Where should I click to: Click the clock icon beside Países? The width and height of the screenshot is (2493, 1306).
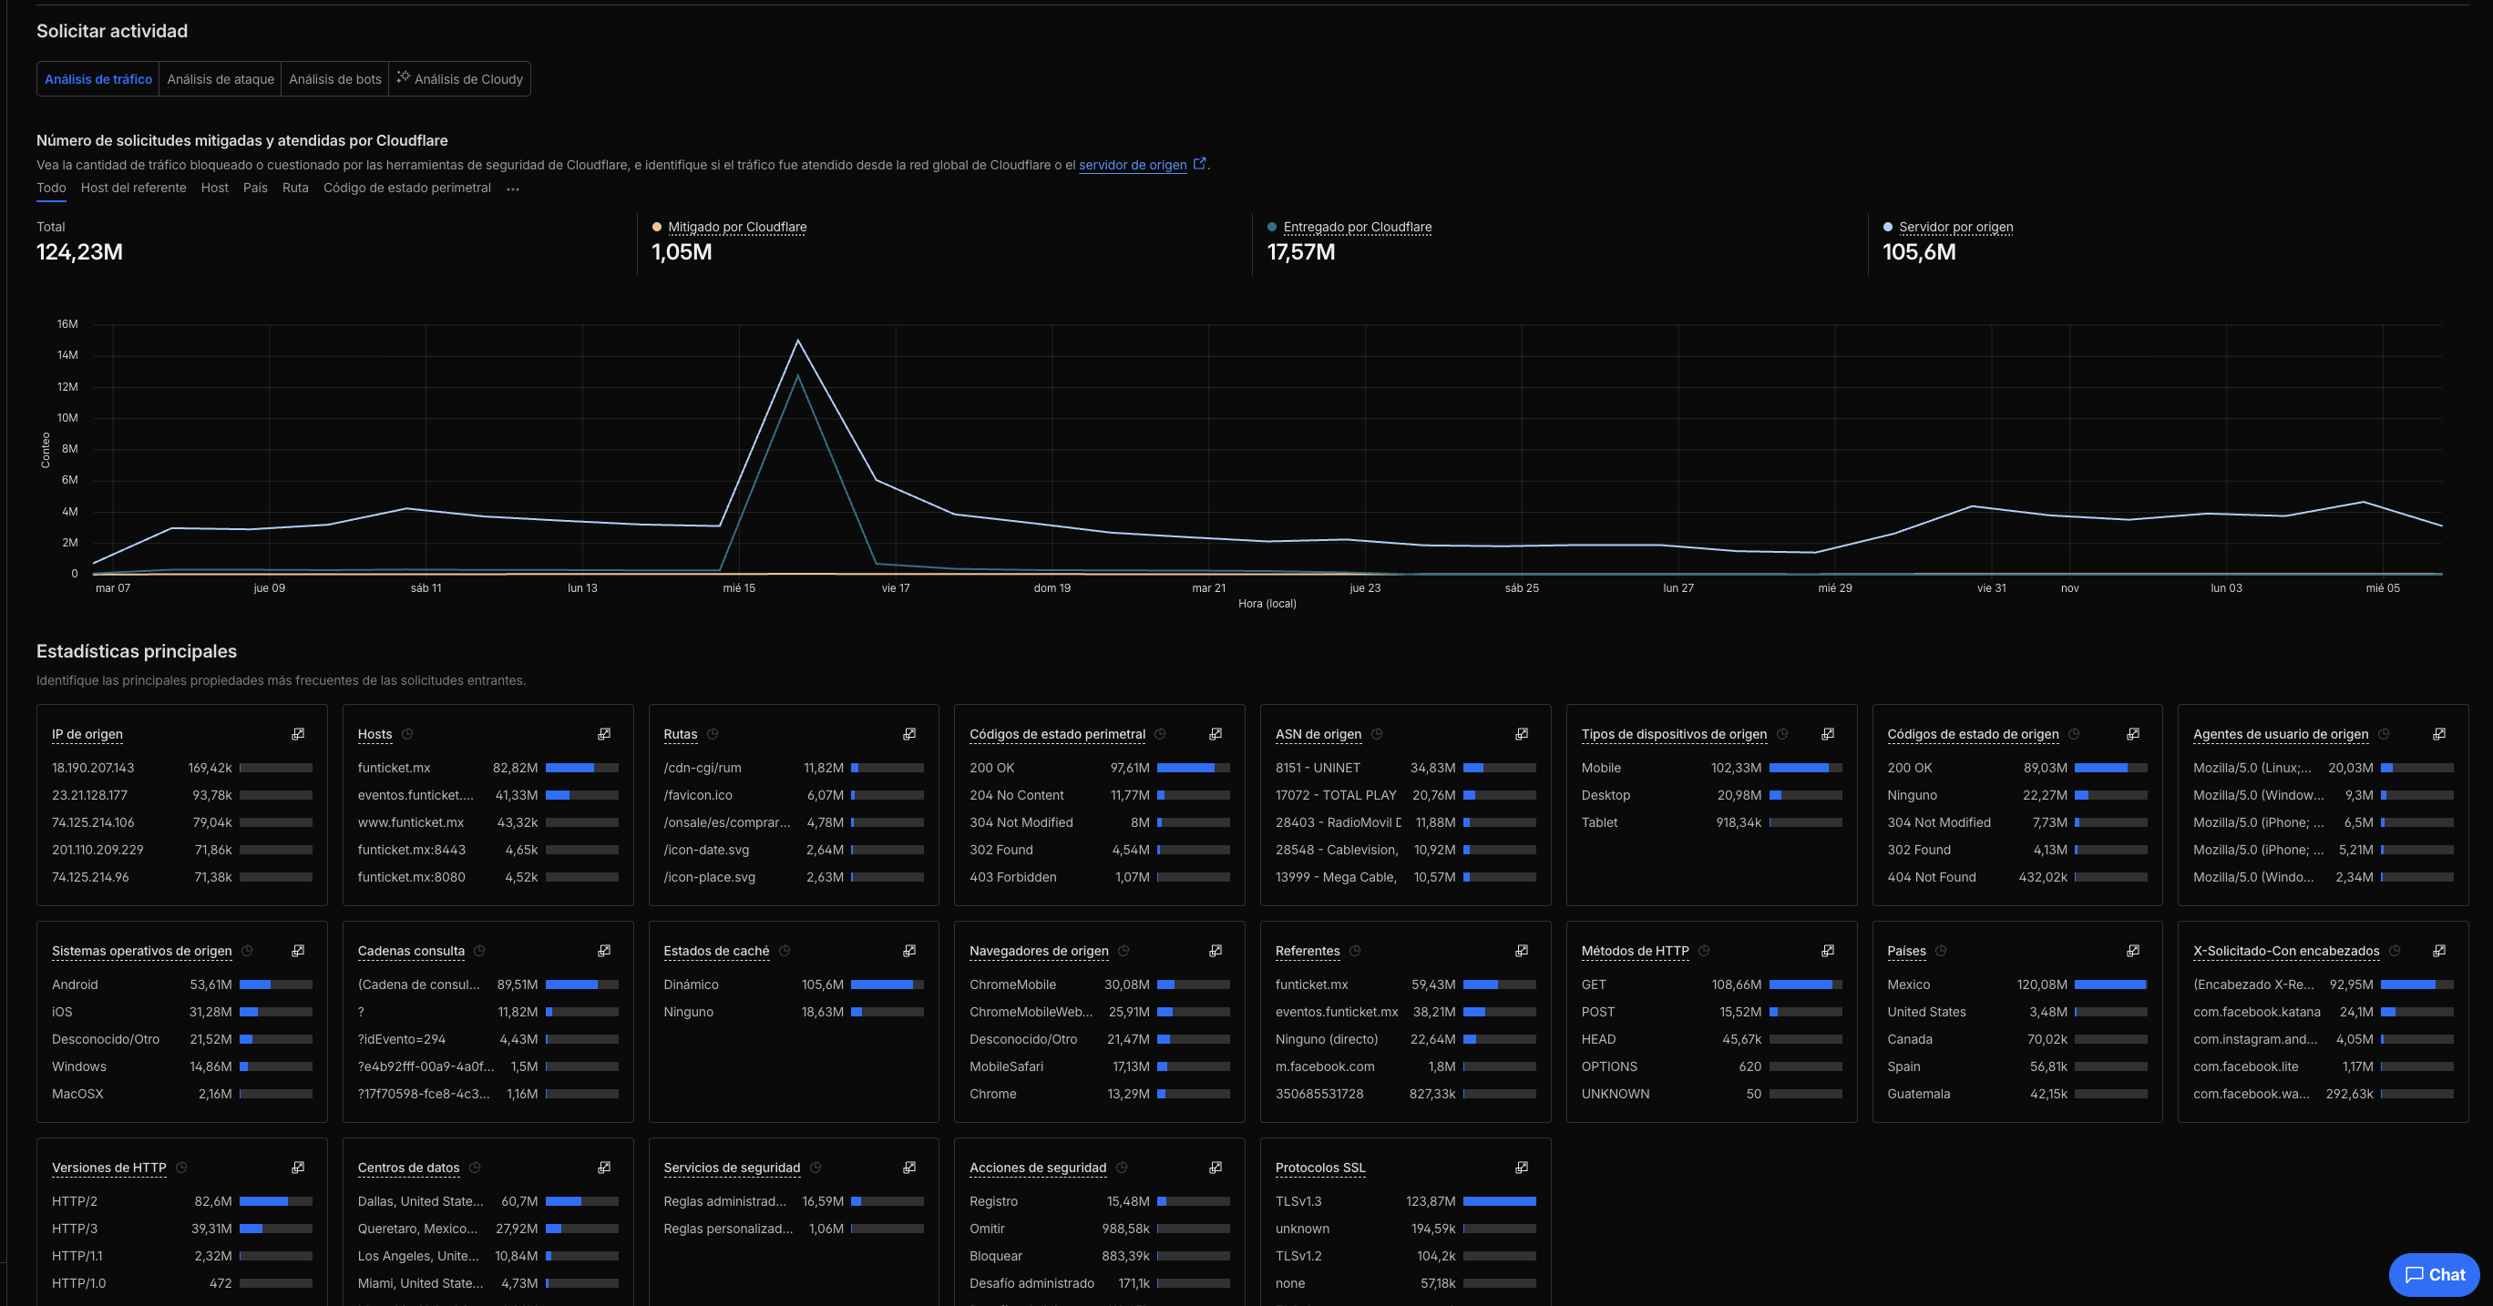pyautogui.click(x=1941, y=950)
